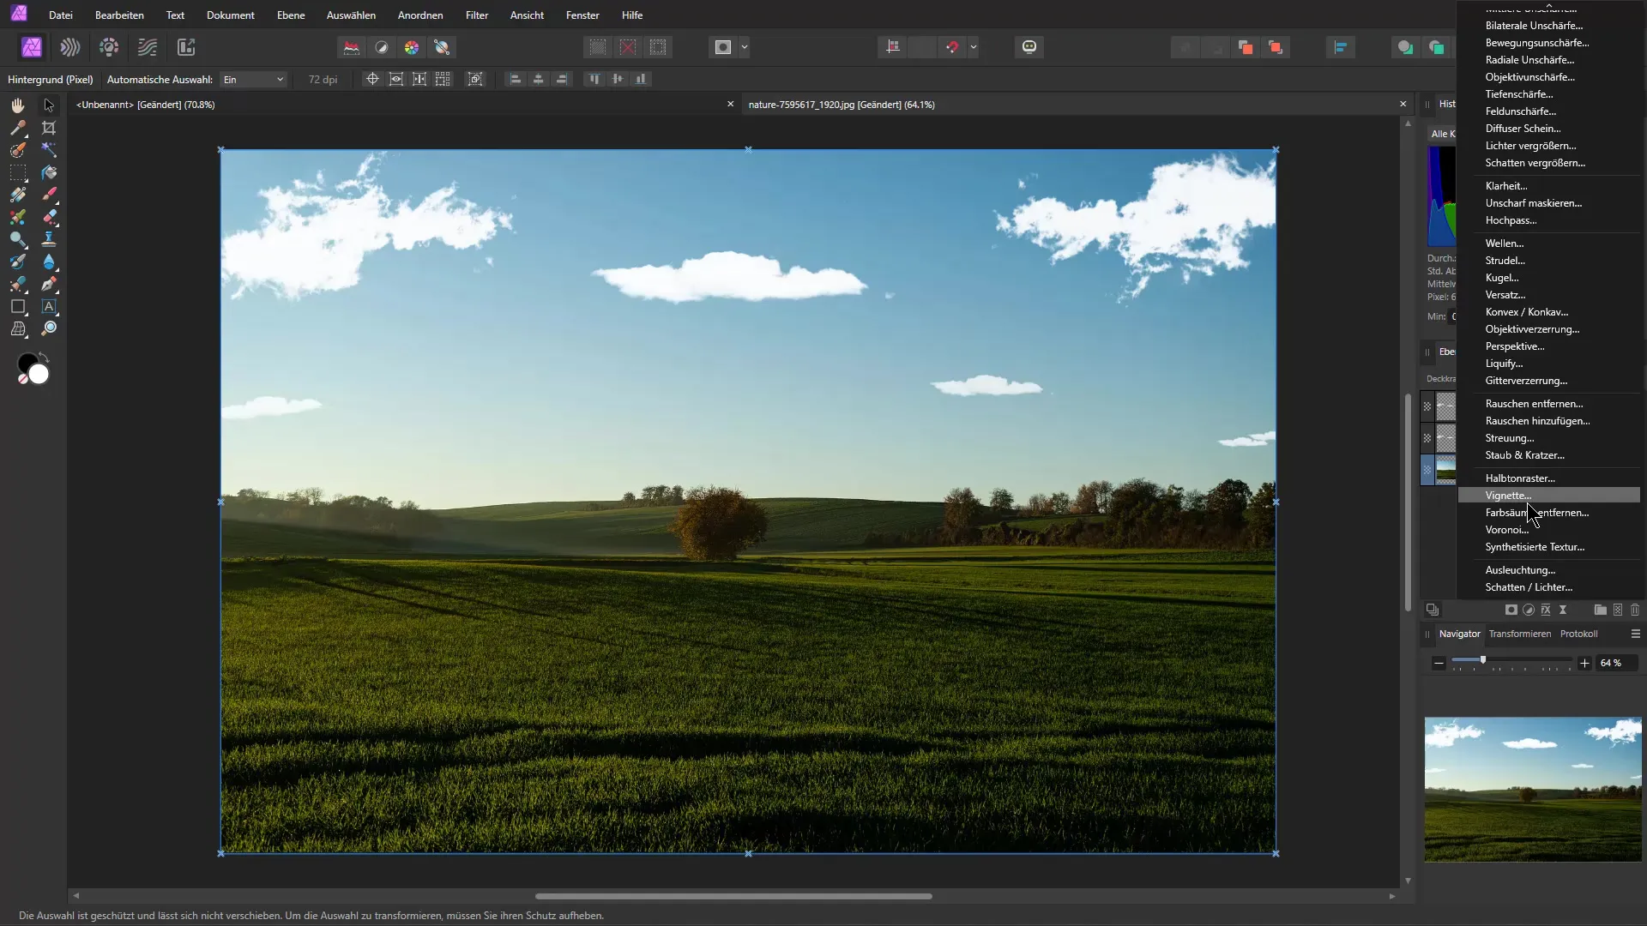Click delete layer trash icon
This screenshot has width=1647, height=926.
1635,610
